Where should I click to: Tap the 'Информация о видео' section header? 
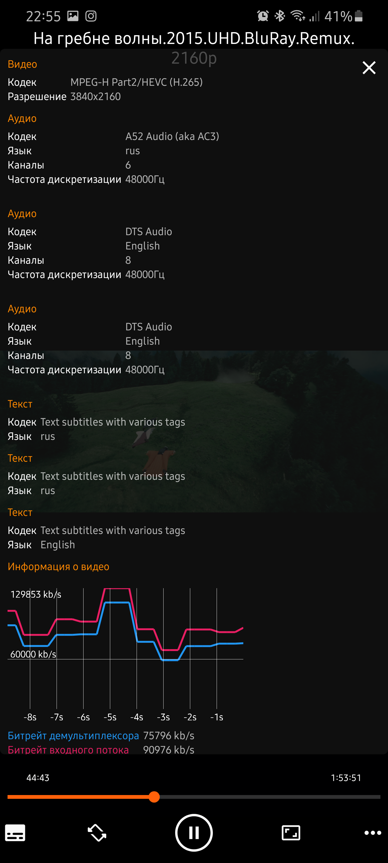pyautogui.click(x=58, y=567)
